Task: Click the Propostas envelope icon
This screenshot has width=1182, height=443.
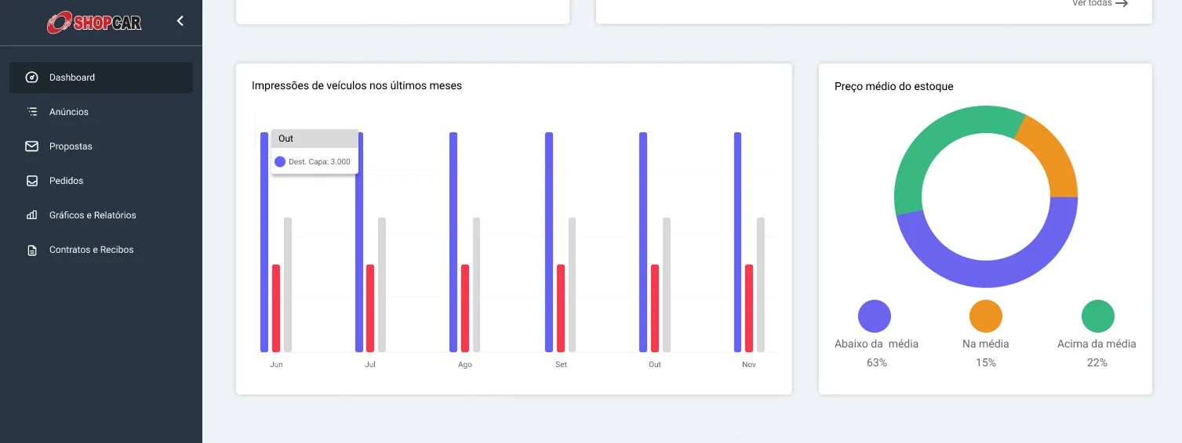Action: [x=32, y=146]
